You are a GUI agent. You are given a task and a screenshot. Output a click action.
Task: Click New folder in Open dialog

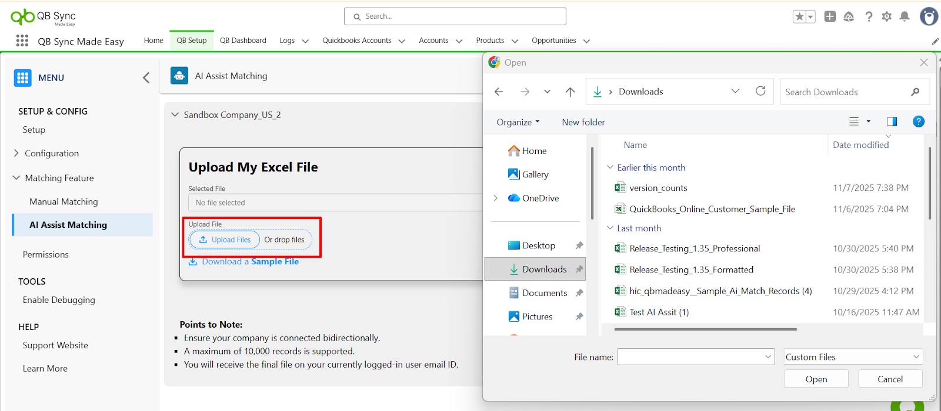click(x=583, y=122)
